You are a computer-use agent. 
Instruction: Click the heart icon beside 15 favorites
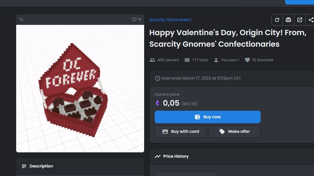click(x=247, y=60)
